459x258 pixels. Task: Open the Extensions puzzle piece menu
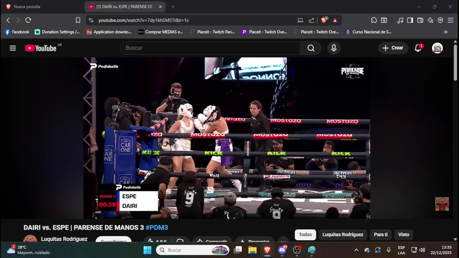point(374,20)
